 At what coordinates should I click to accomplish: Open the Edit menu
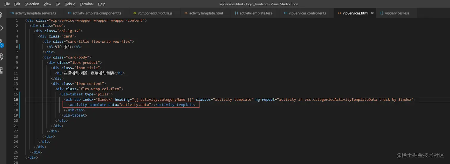pyautogui.click(x=17, y=4)
